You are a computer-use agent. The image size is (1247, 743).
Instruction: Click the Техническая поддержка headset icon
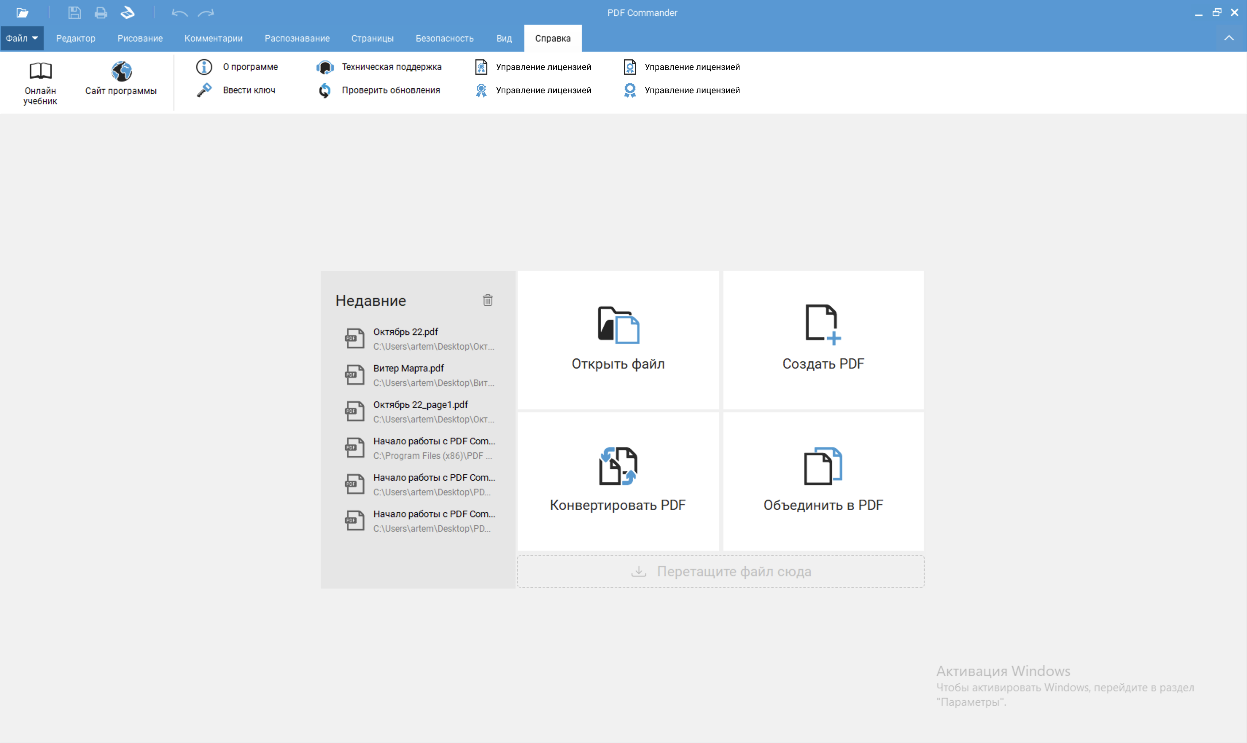pos(325,67)
